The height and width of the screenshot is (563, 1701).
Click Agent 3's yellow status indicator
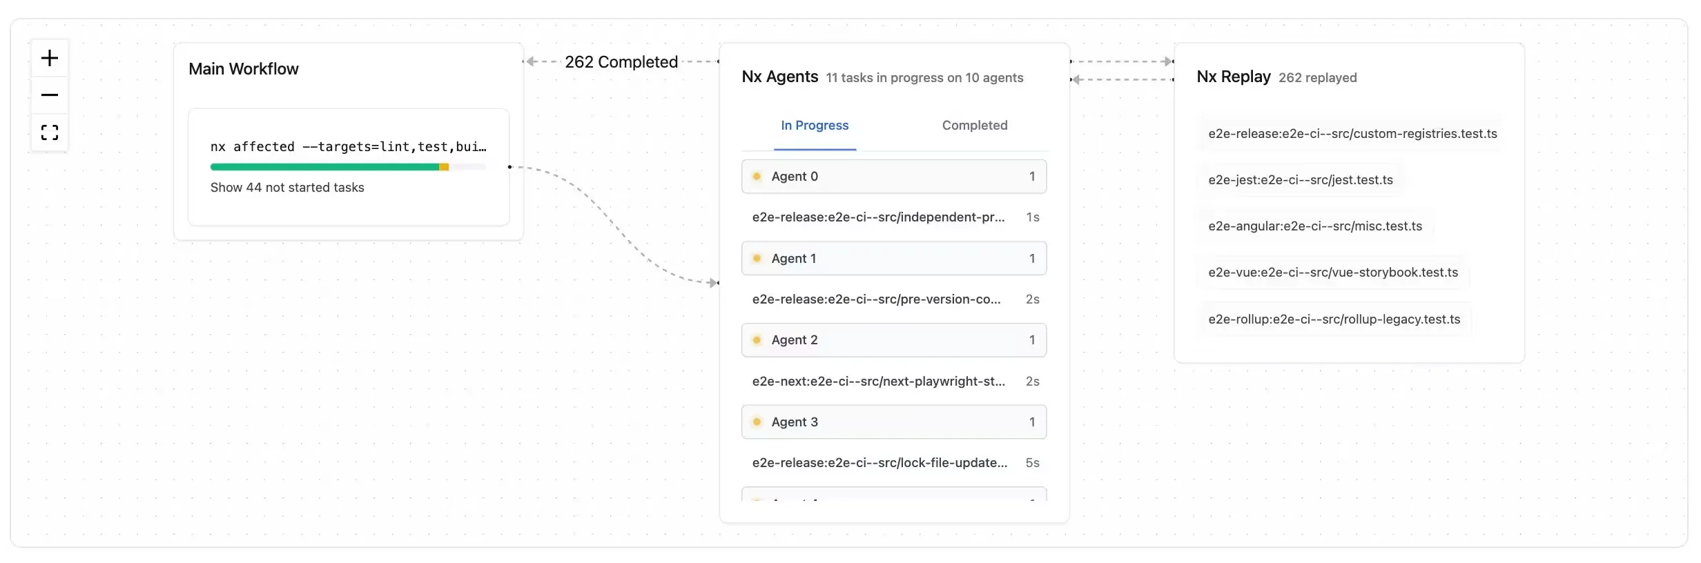(757, 422)
